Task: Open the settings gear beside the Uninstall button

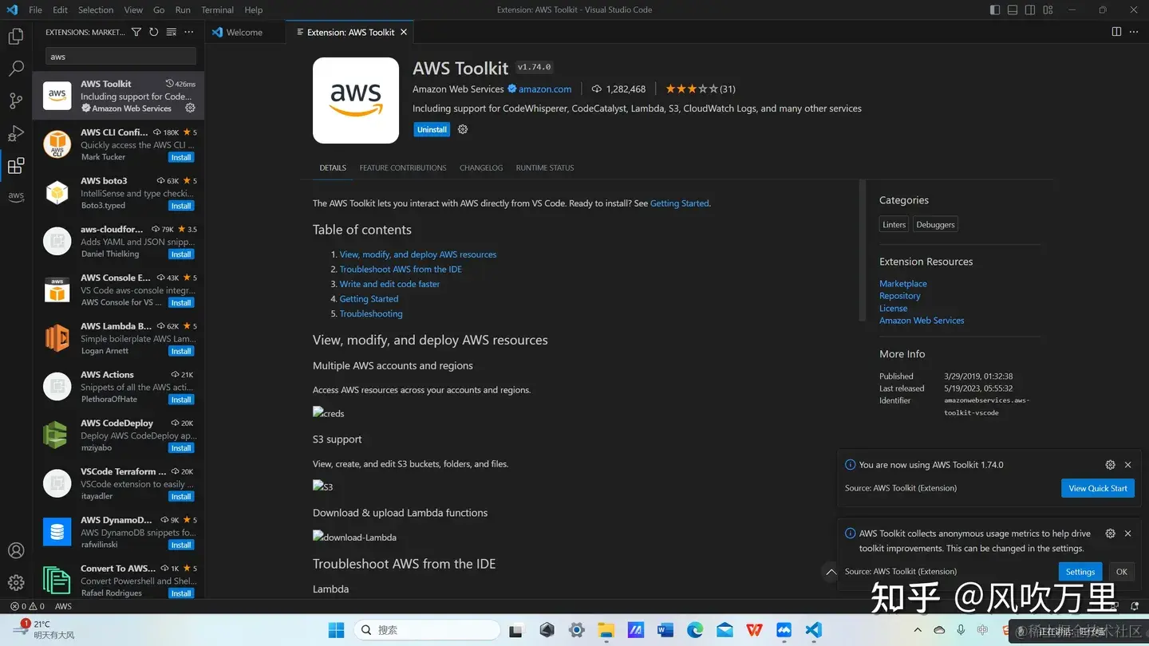Action: click(463, 129)
